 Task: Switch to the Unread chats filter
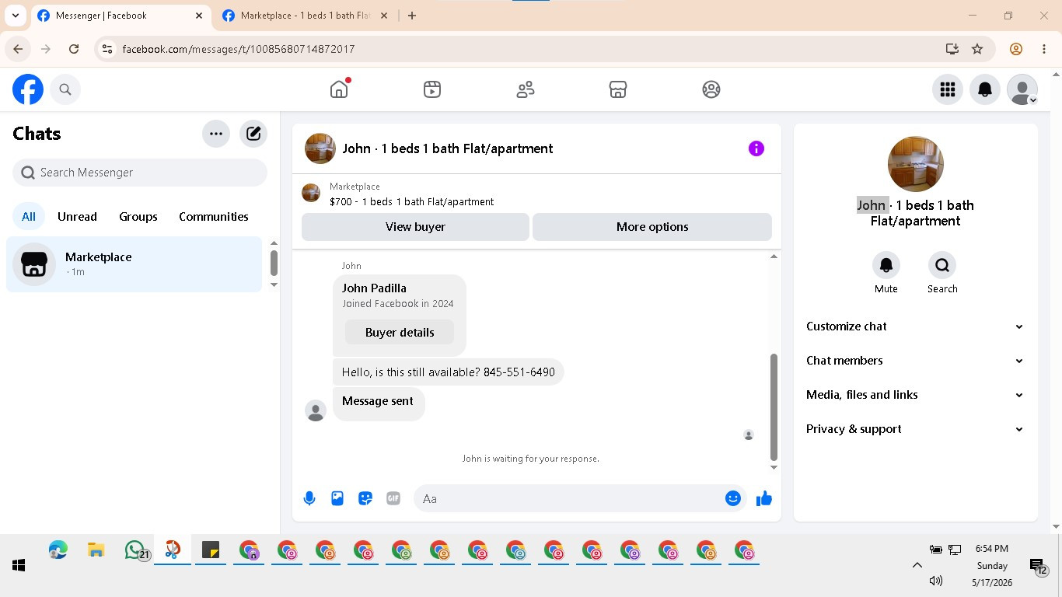click(x=77, y=217)
